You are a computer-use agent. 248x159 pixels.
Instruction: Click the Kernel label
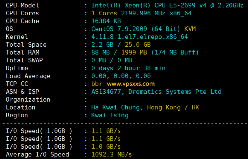17,37
